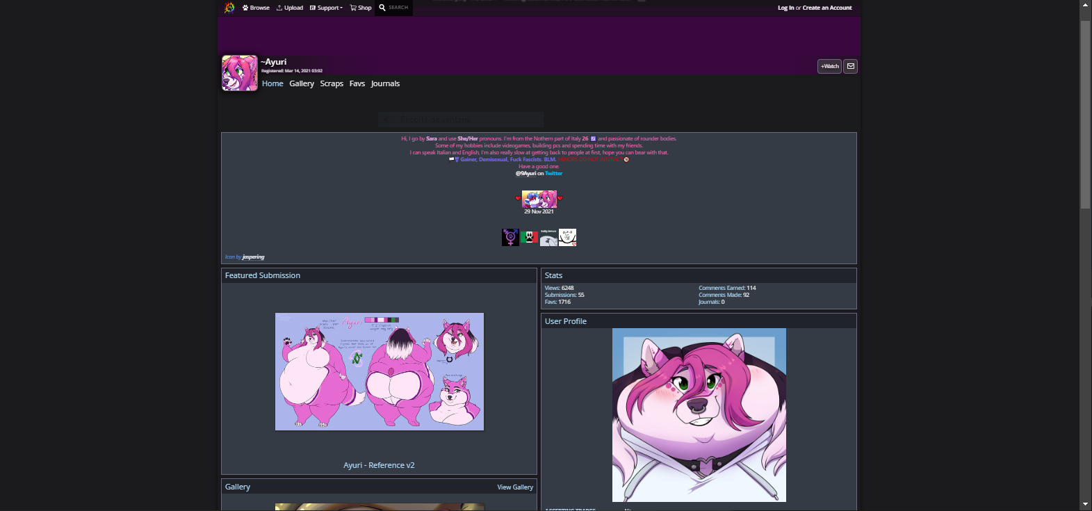This screenshot has height=511, width=1092.
Task: Click the +Watch button
Action: pyautogui.click(x=829, y=66)
